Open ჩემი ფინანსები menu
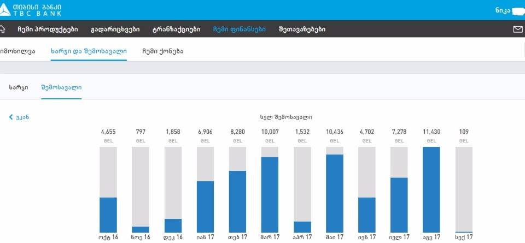The height and width of the screenshot is (243, 525). [240, 29]
